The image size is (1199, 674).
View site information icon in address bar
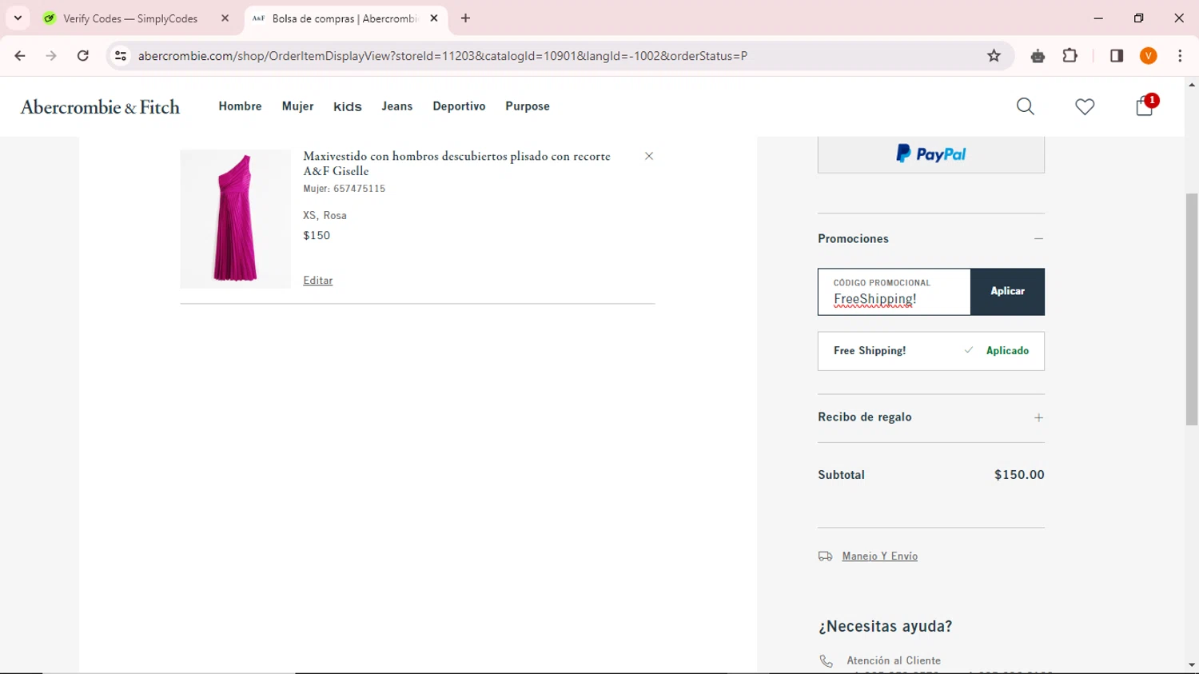coord(121,56)
